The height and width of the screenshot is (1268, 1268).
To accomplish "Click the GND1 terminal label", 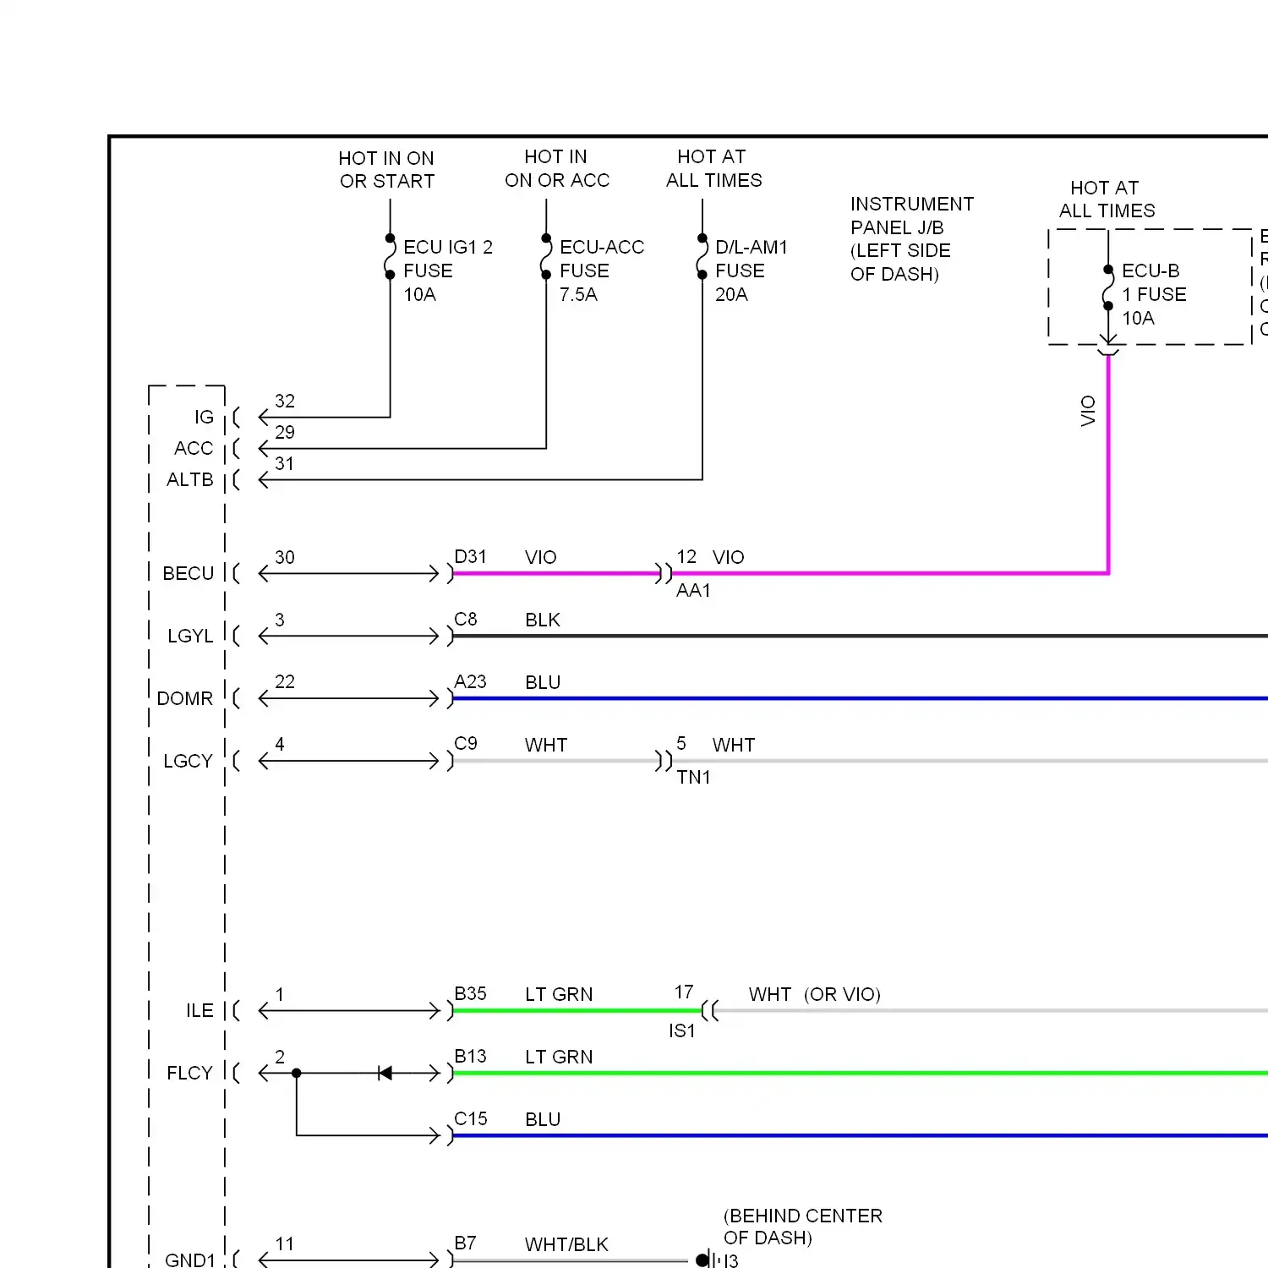I will click(x=190, y=1260).
